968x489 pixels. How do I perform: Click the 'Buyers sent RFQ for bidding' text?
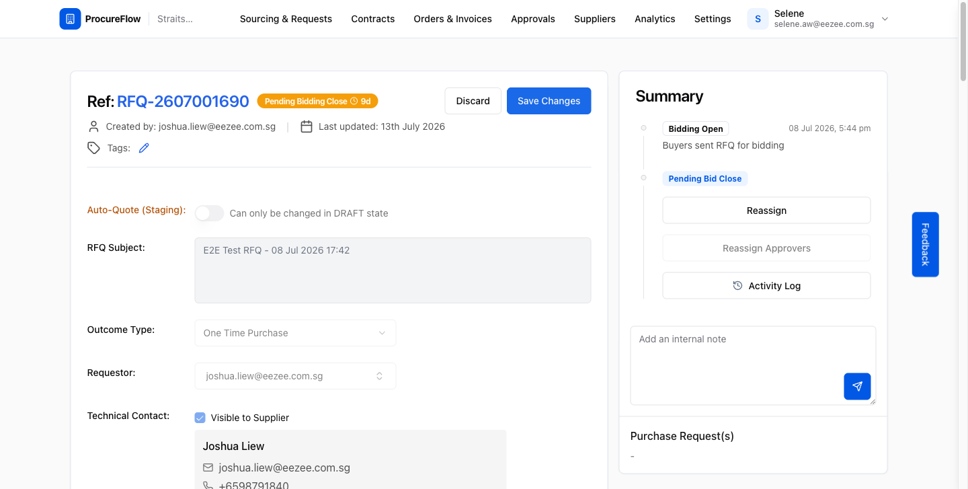(723, 145)
